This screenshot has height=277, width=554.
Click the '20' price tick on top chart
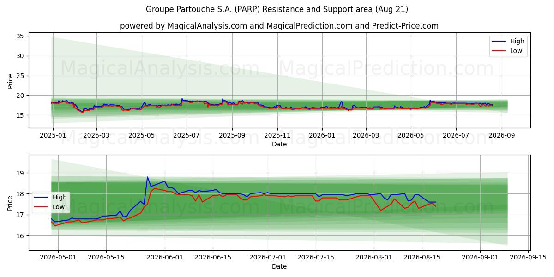[x=20, y=96]
